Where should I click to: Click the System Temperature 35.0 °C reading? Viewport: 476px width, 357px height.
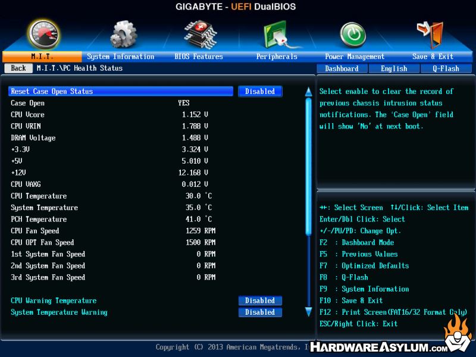coord(199,207)
